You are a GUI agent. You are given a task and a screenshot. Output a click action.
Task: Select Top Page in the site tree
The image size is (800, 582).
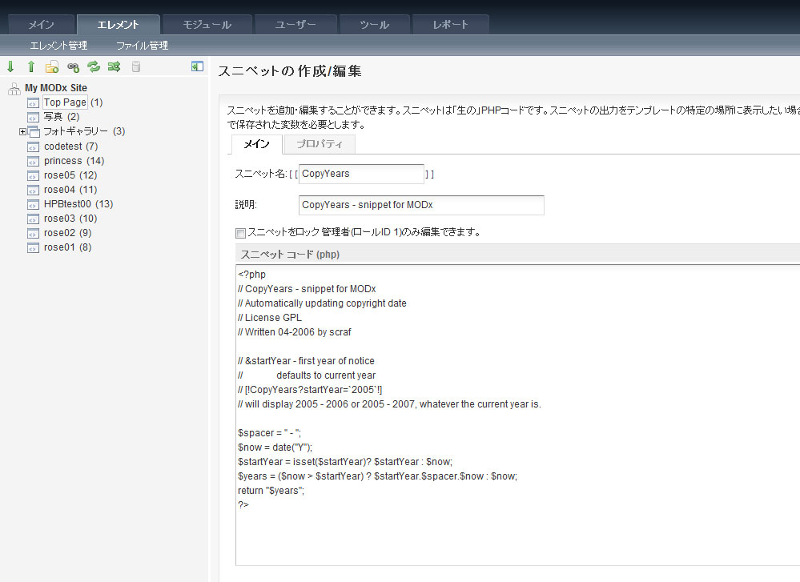pyautogui.click(x=64, y=102)
